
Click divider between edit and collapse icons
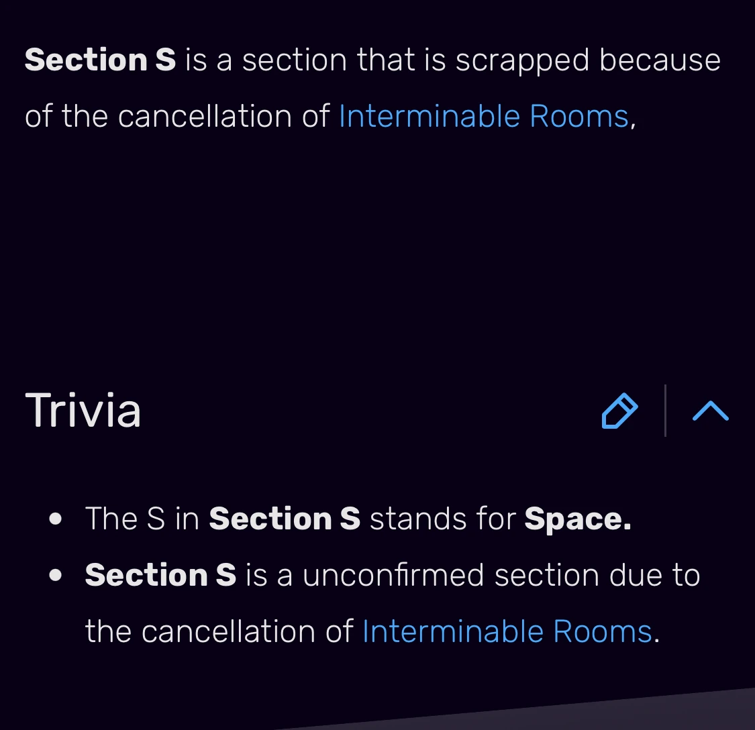point(665,411)
